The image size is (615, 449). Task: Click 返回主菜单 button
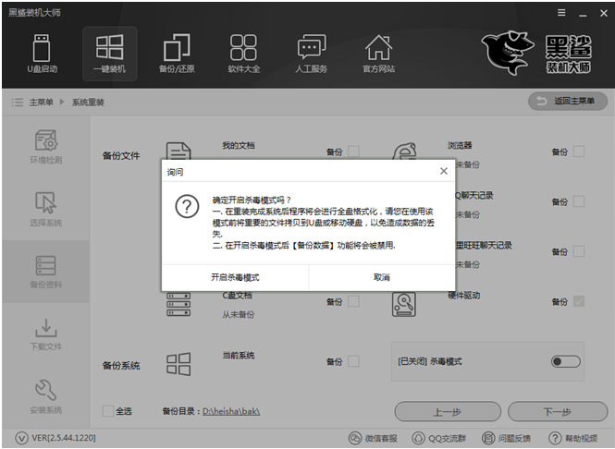coord(562,101)
